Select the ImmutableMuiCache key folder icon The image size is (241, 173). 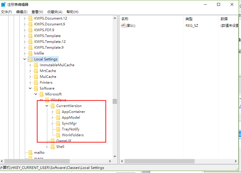click(36, 65)
